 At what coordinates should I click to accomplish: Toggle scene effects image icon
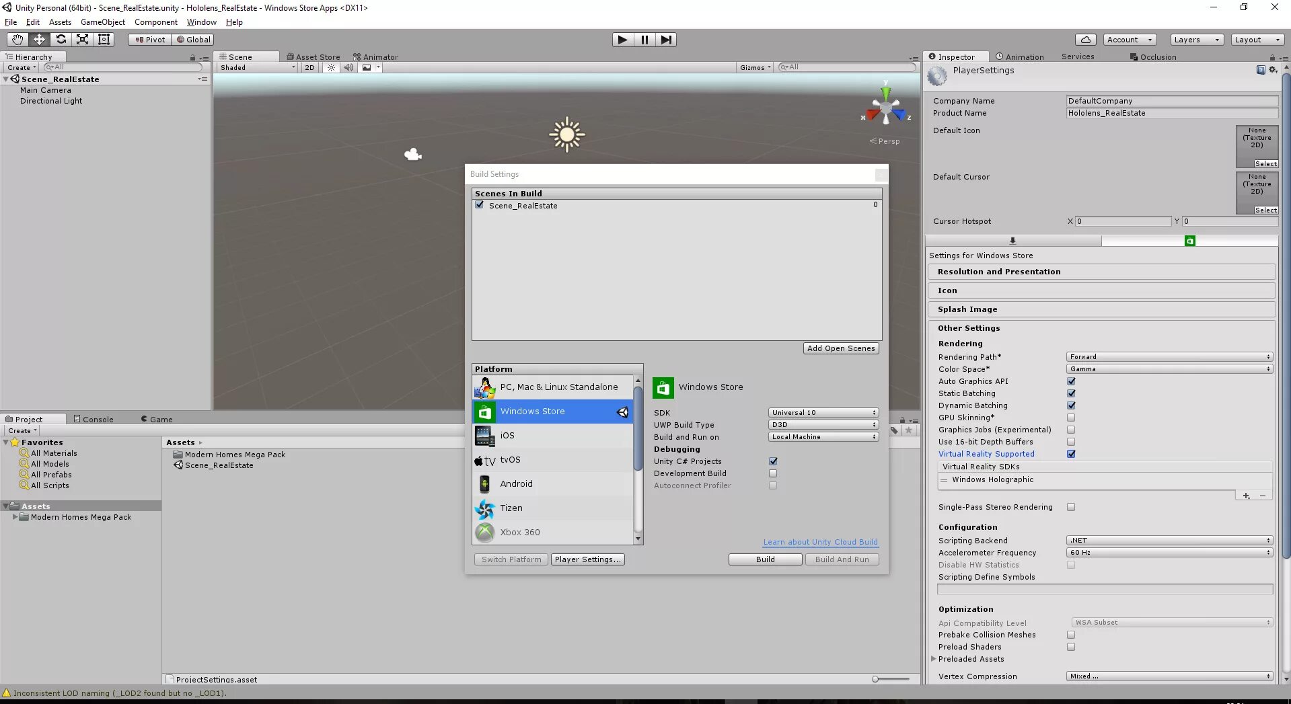367,67
